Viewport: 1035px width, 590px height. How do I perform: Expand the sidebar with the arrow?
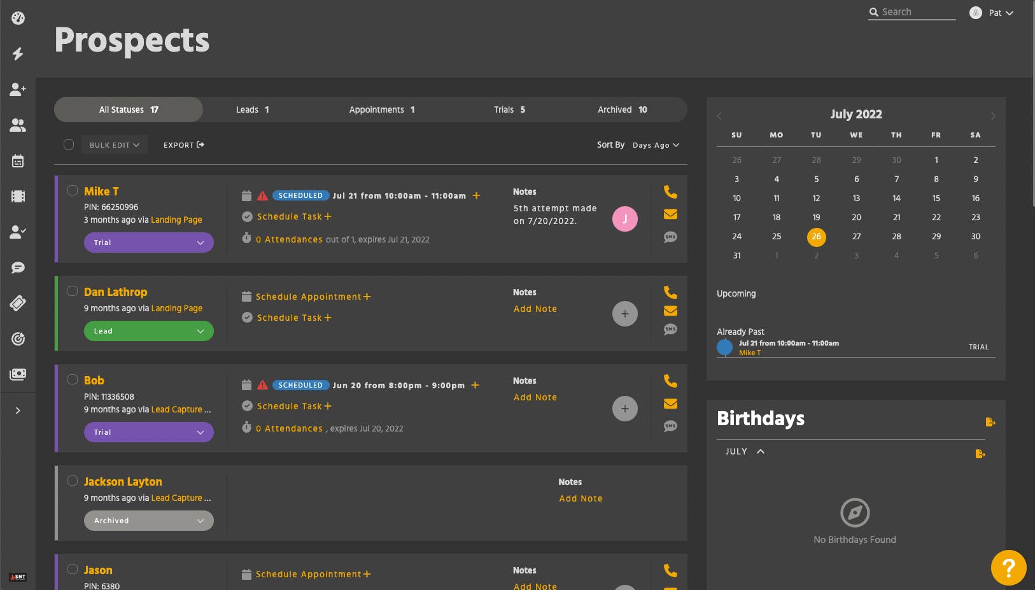pos(18,411)
